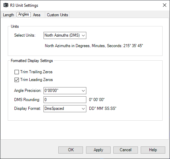Click the Angle Precision label
Viewport: 170px width, 159px height.
coord(28,91)
